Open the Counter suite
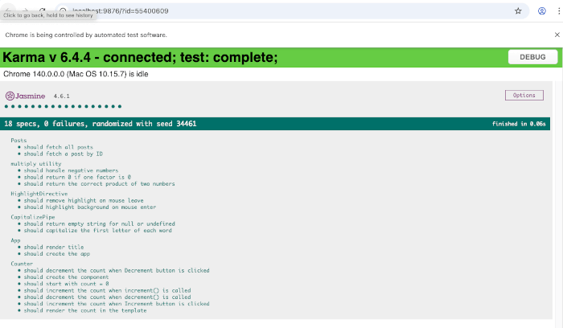Viewport: 563px width, 328px height. 22,264
